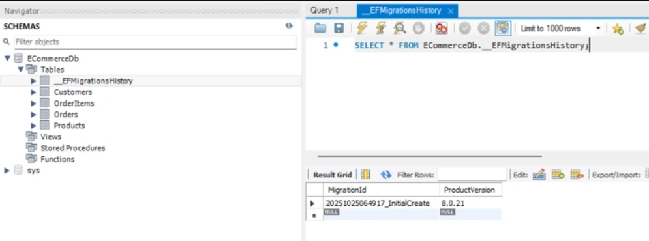Insert new row icon in result grid
649x241 pixels.
click(x=558, y=175)
